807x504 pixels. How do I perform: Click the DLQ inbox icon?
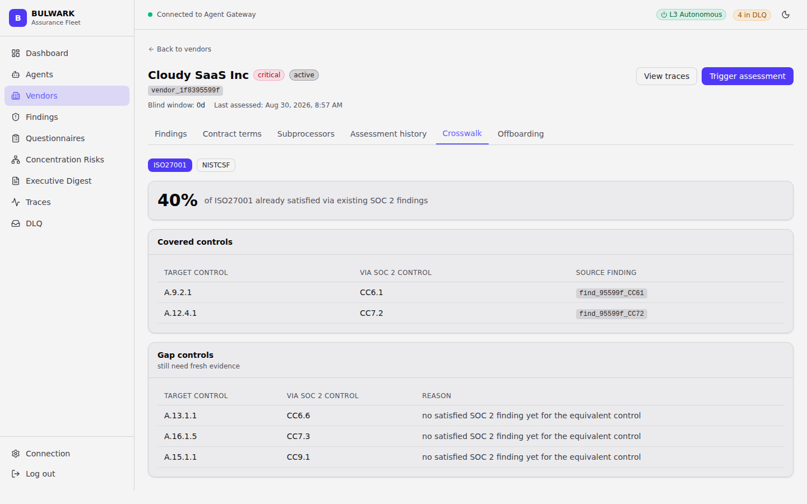[16, 223]
